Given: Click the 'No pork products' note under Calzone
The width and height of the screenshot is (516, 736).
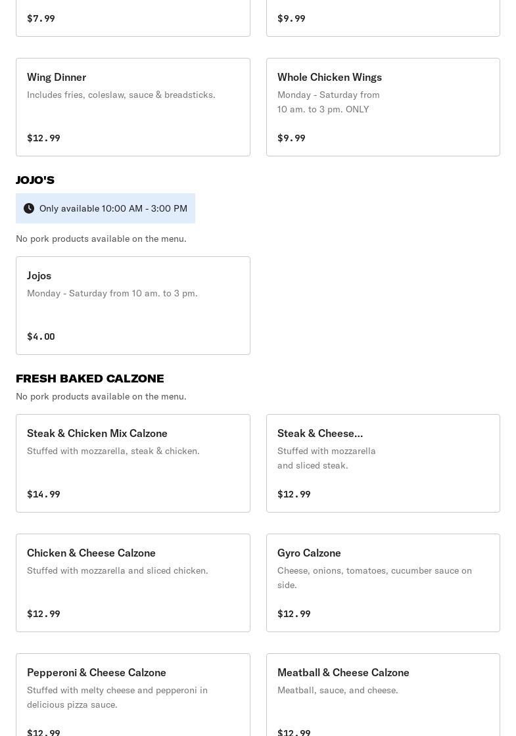Looking at the screenshot, I should (x=101, y=396).
